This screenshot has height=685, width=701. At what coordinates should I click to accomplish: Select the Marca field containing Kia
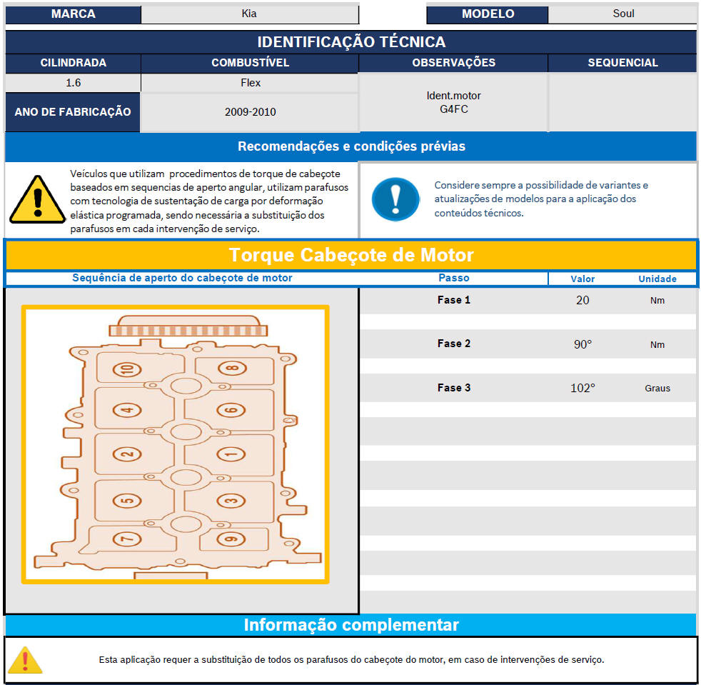click(x=250, y=14)
